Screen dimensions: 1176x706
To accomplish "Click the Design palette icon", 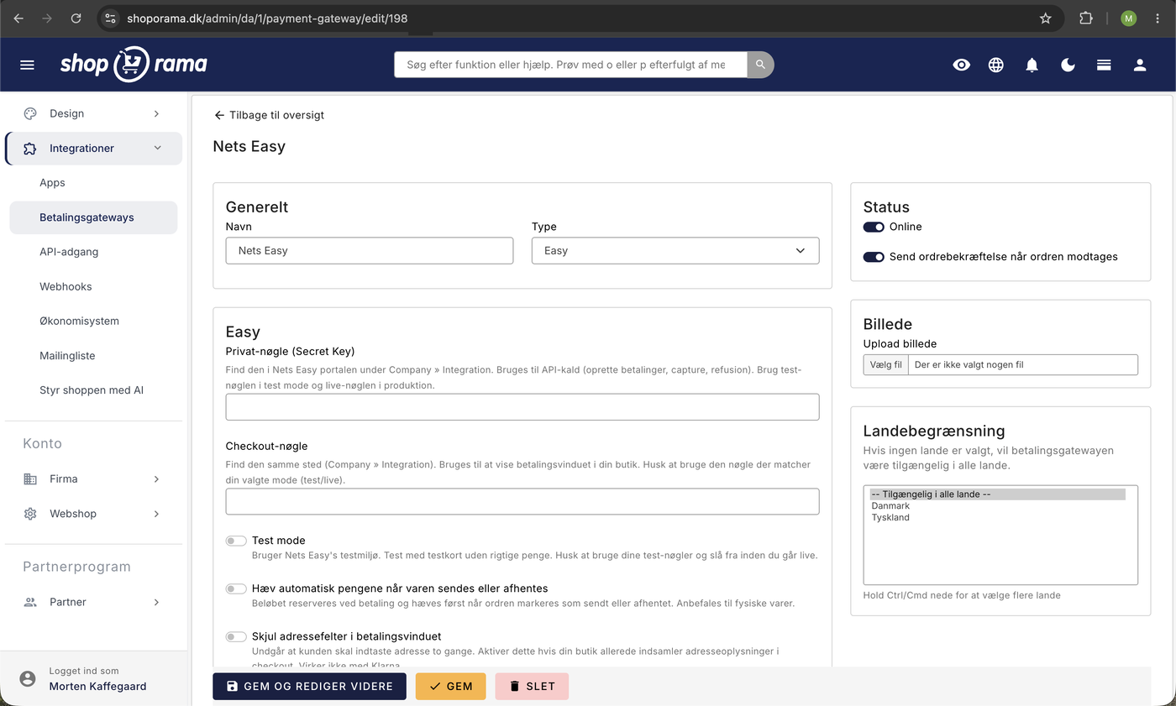I will click(30, 113).
